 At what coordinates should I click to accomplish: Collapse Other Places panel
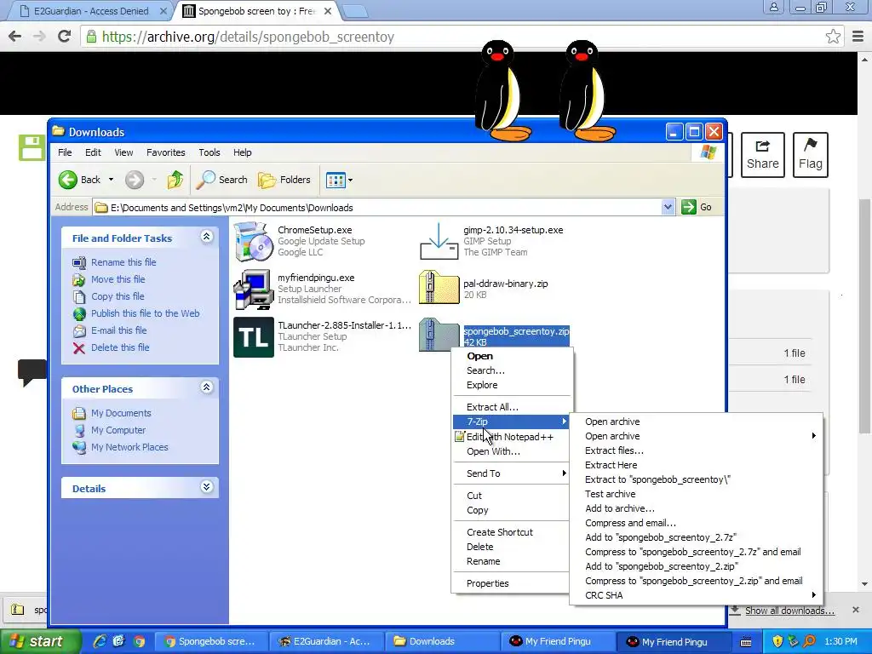[206, 387]
